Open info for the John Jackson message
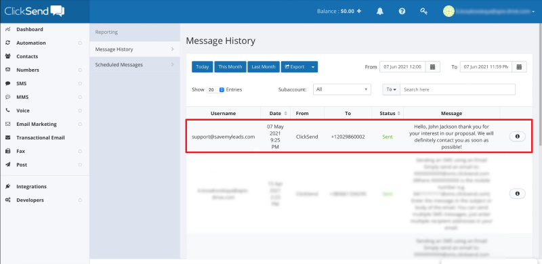 (x=518, y=137)
